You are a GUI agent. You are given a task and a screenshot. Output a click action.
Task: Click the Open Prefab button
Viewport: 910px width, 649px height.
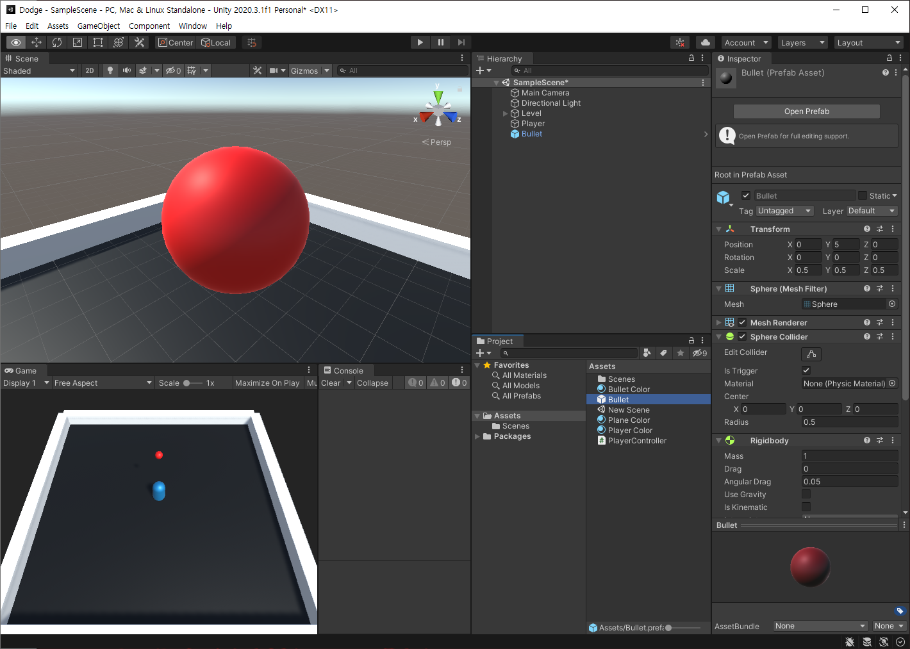pyautogui.click(x=806, y=111)
